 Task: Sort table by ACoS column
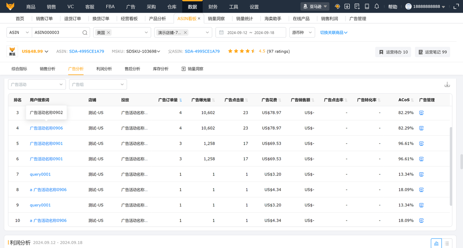point(413,100)
